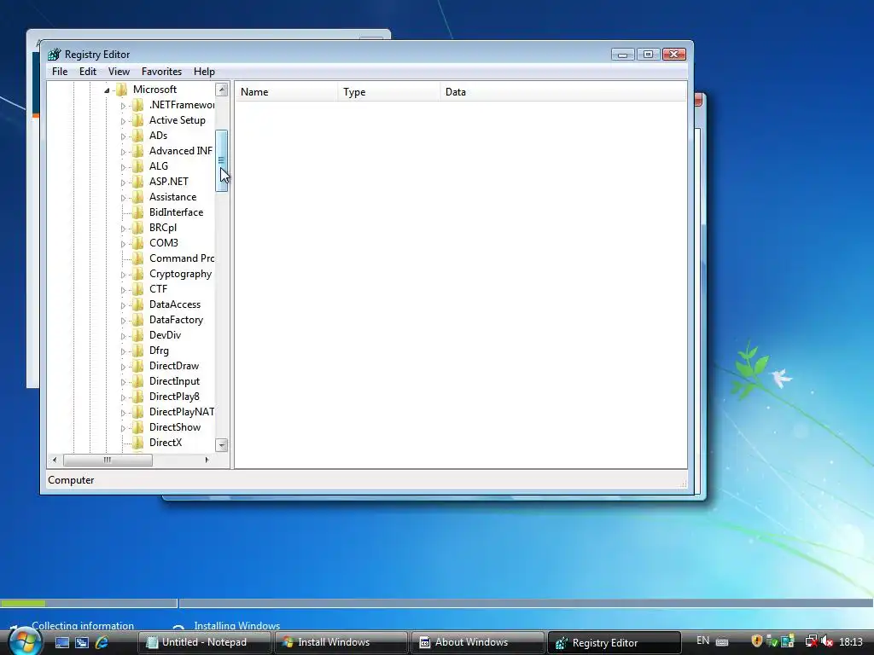The height and width of the screenshot is (655, 874).
Task: Expand the .NETFramework key
Action: click(x=123, y=106)
